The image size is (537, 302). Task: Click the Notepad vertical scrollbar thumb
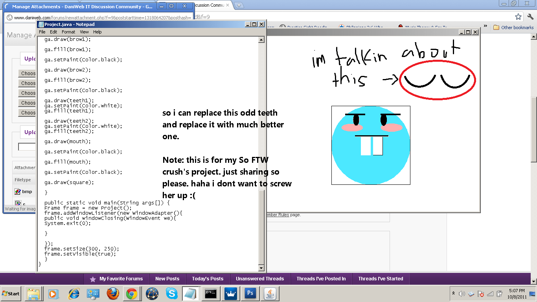click(x=261, y=226)
